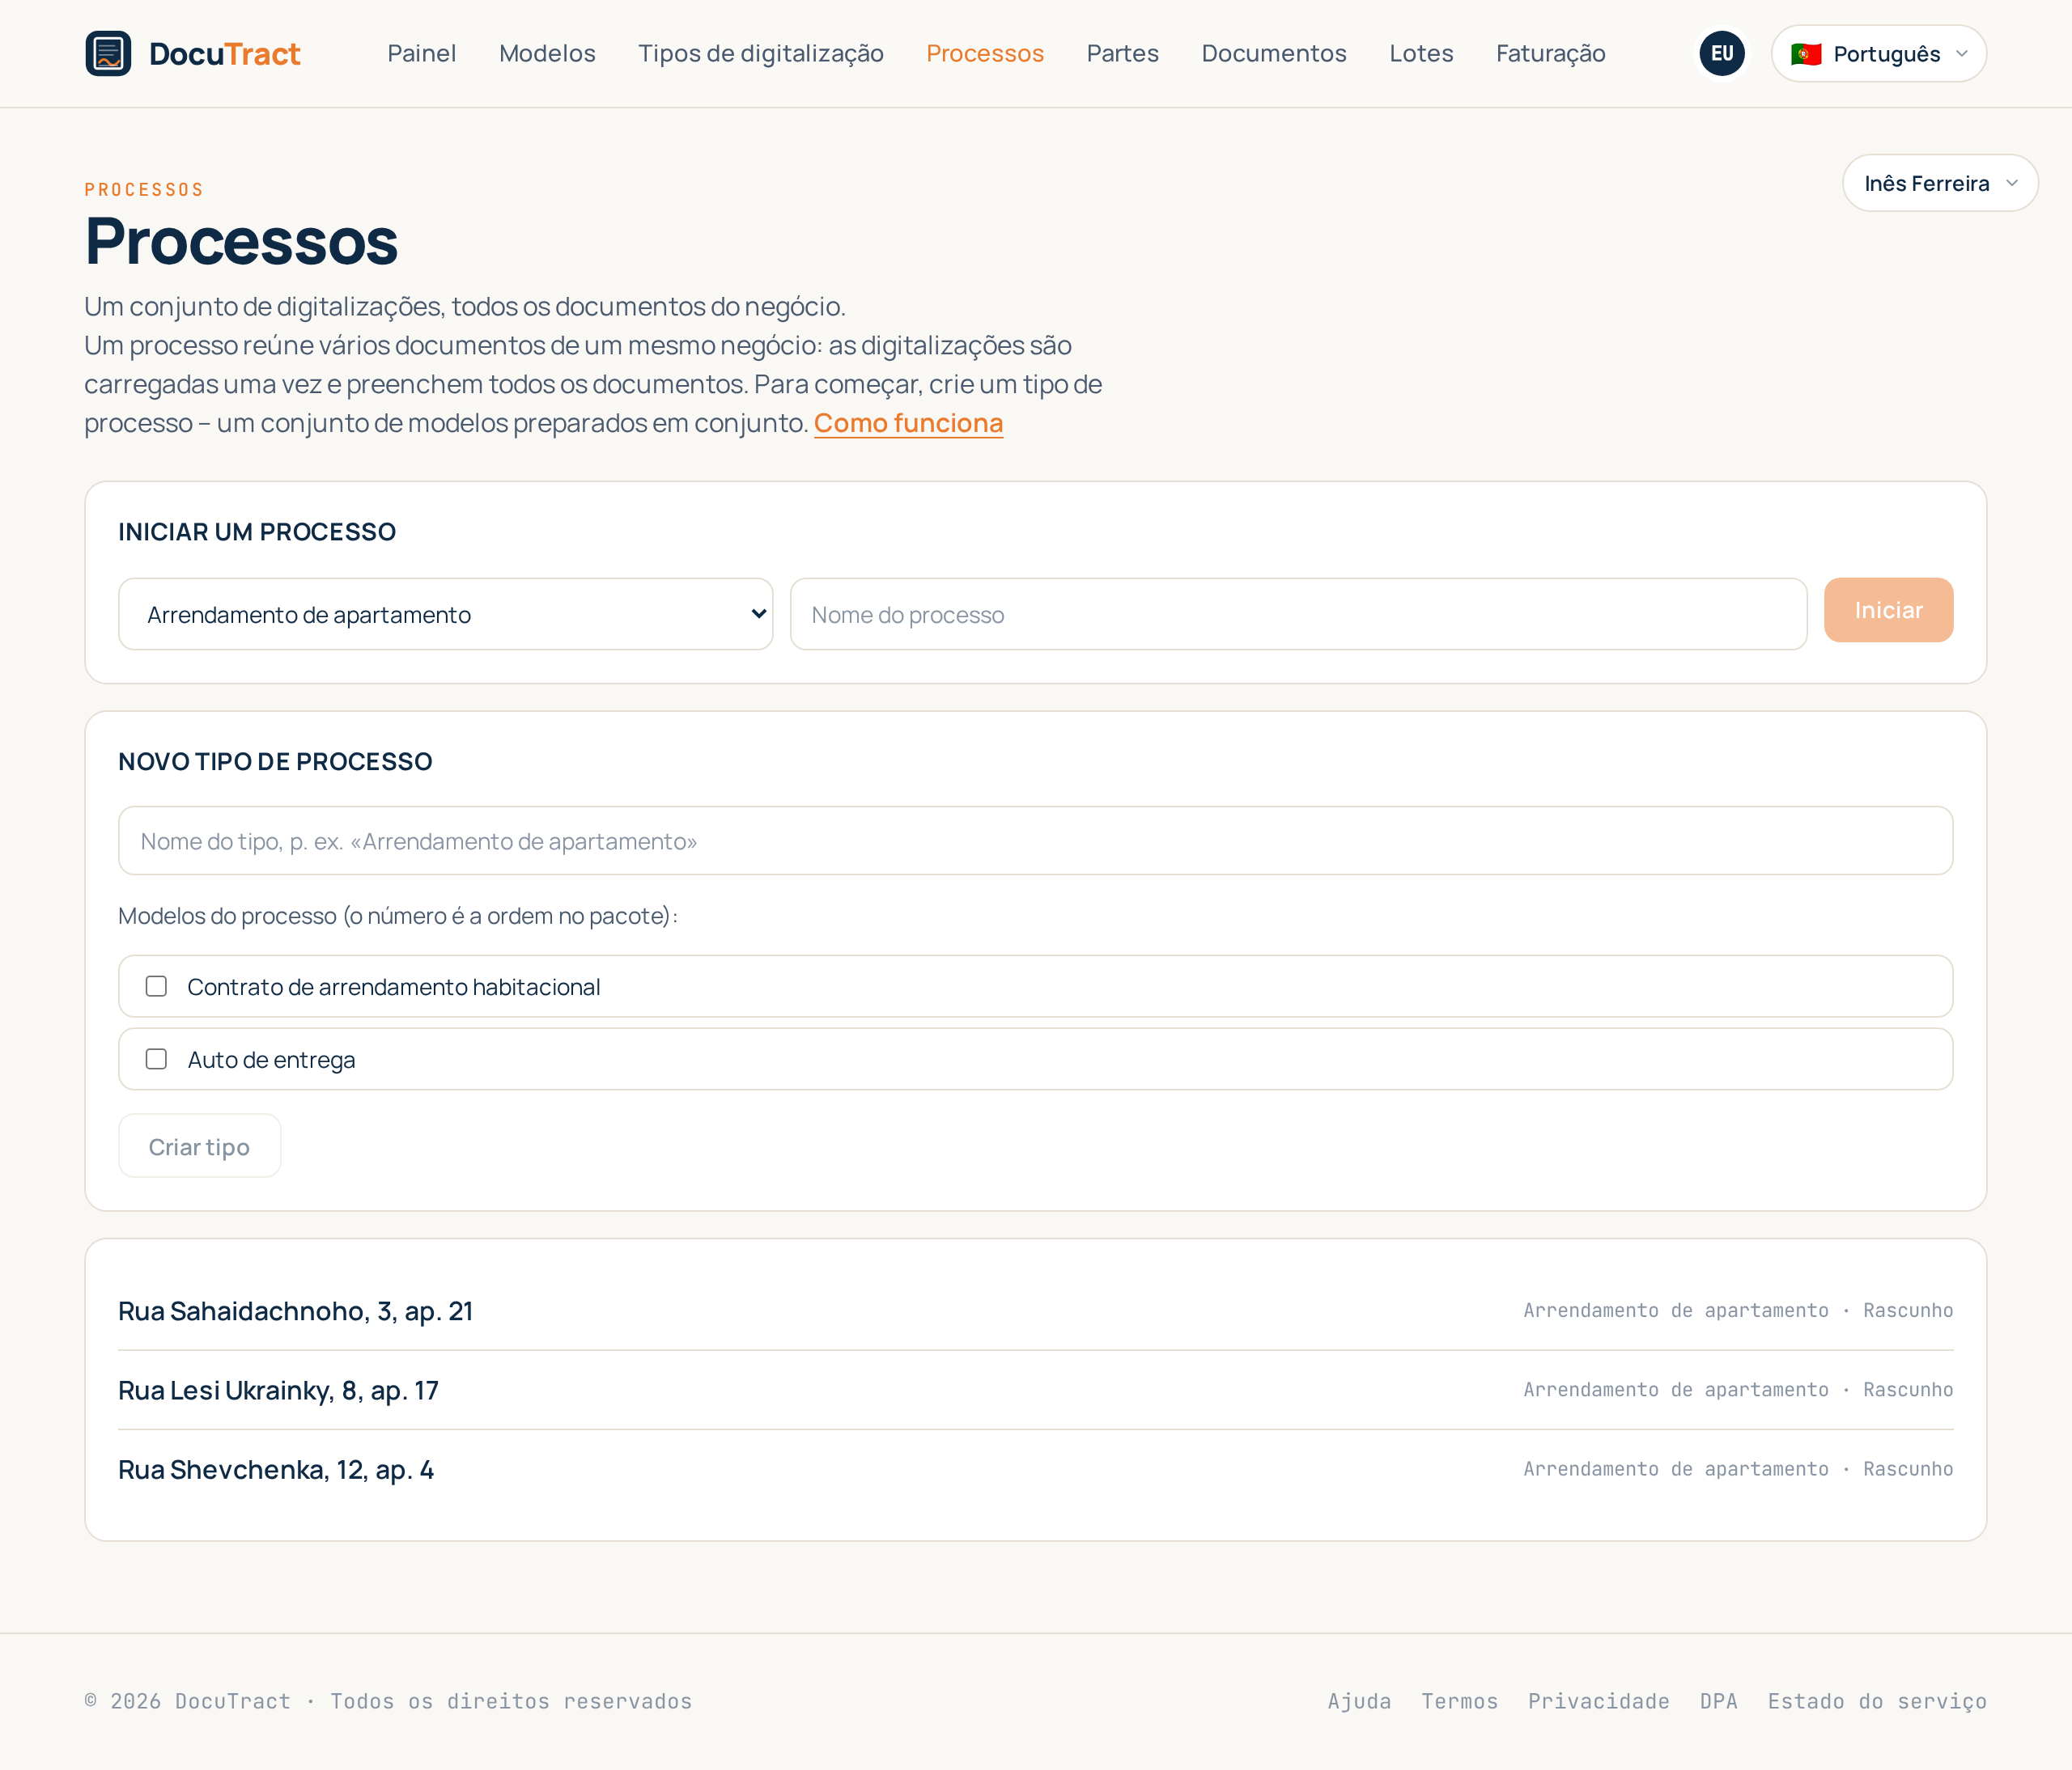Focus the Nome do tipo input field

pos(1035,841)
